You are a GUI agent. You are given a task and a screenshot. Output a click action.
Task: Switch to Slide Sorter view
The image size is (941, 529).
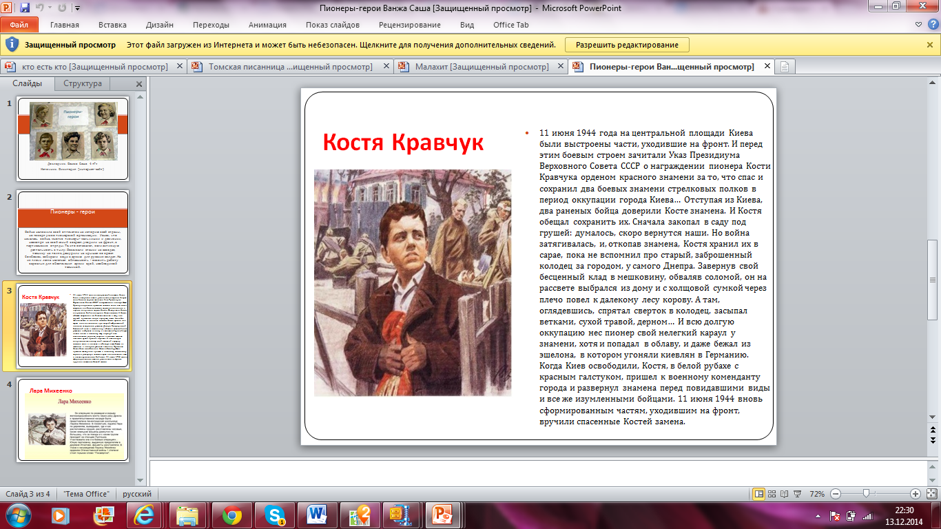click(772, 494)
